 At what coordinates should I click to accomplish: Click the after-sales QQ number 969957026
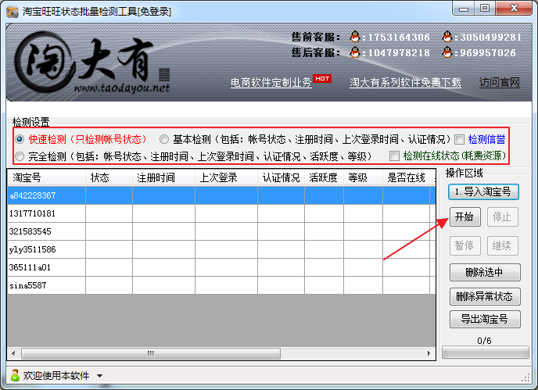(x=488, y=53)
